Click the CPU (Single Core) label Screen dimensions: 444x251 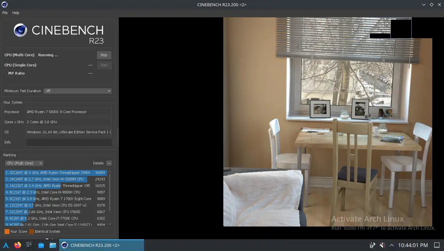coord(20,65)
